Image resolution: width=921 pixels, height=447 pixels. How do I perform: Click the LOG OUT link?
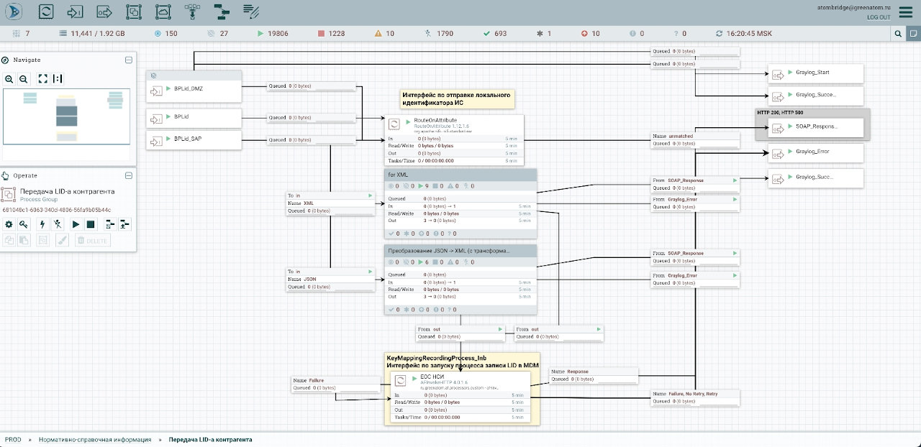coord(879,17)
